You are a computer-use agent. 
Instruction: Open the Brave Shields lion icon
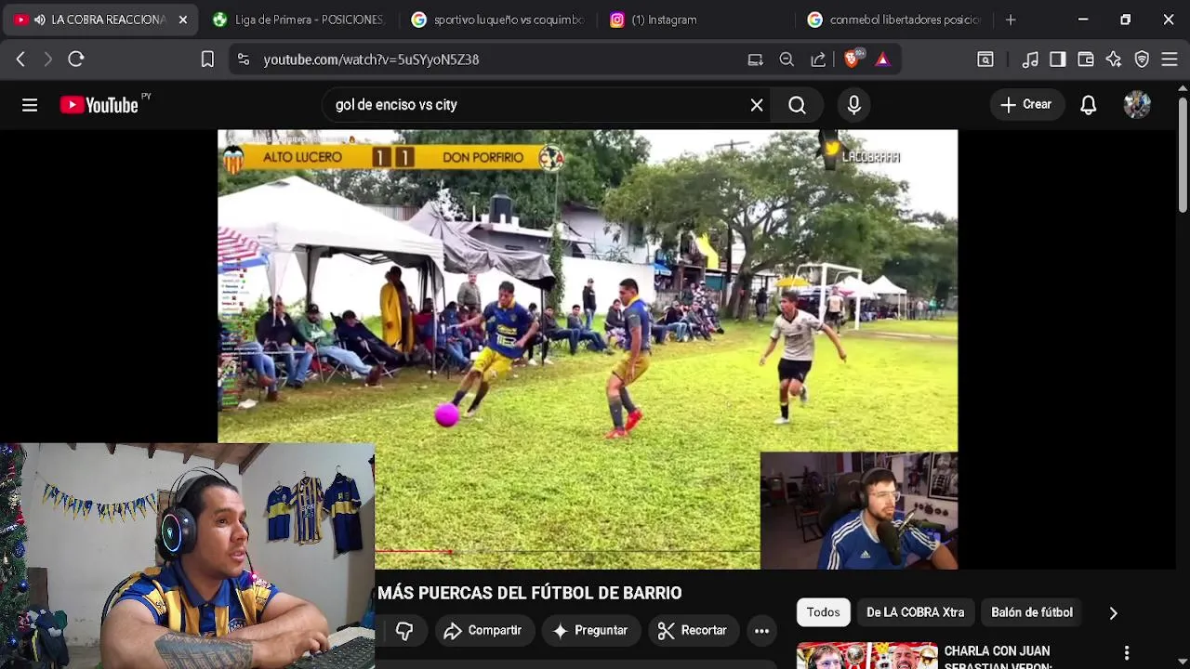click(852, 59)
